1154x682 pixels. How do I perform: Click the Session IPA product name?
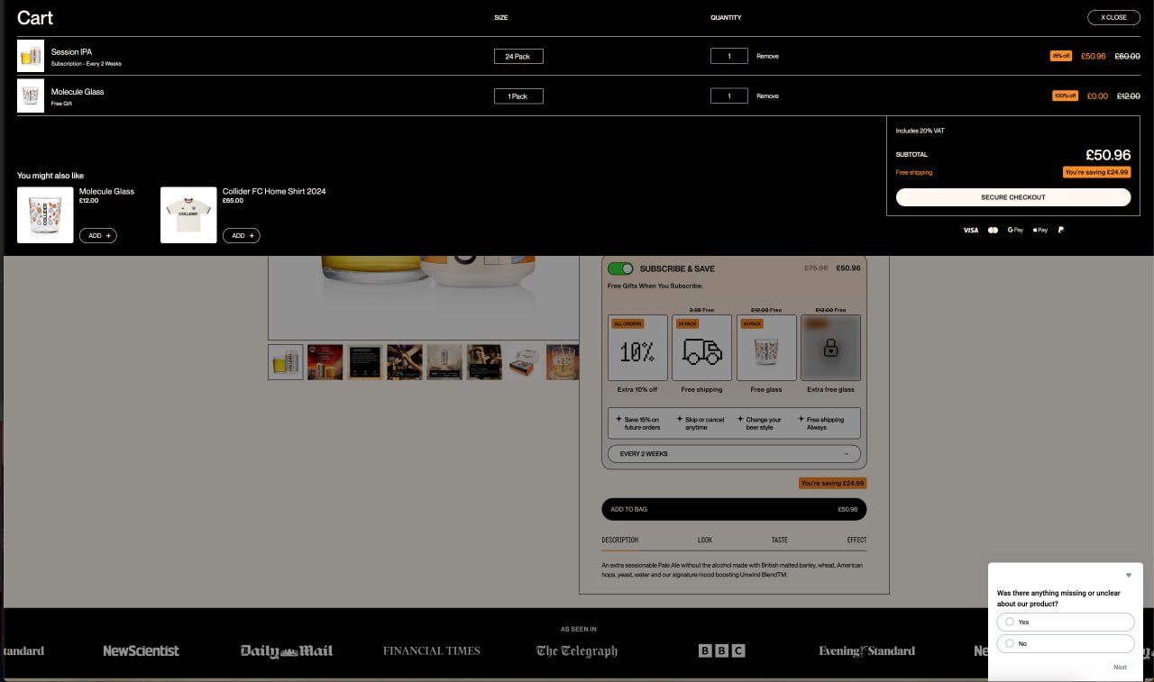pyautogui.click(x=71, y=52)
